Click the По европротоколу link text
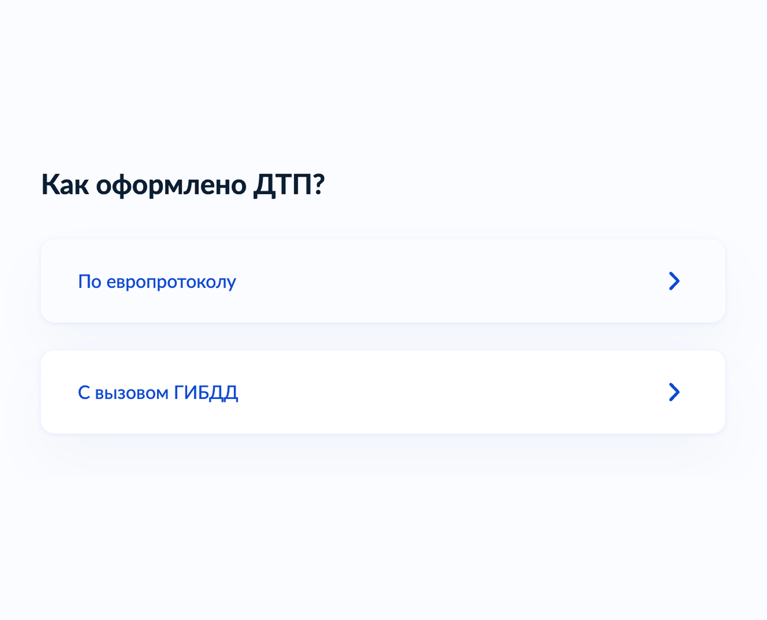Image resolution: width=767 pixels, height=620 pixels. click(x=157, y=282)
